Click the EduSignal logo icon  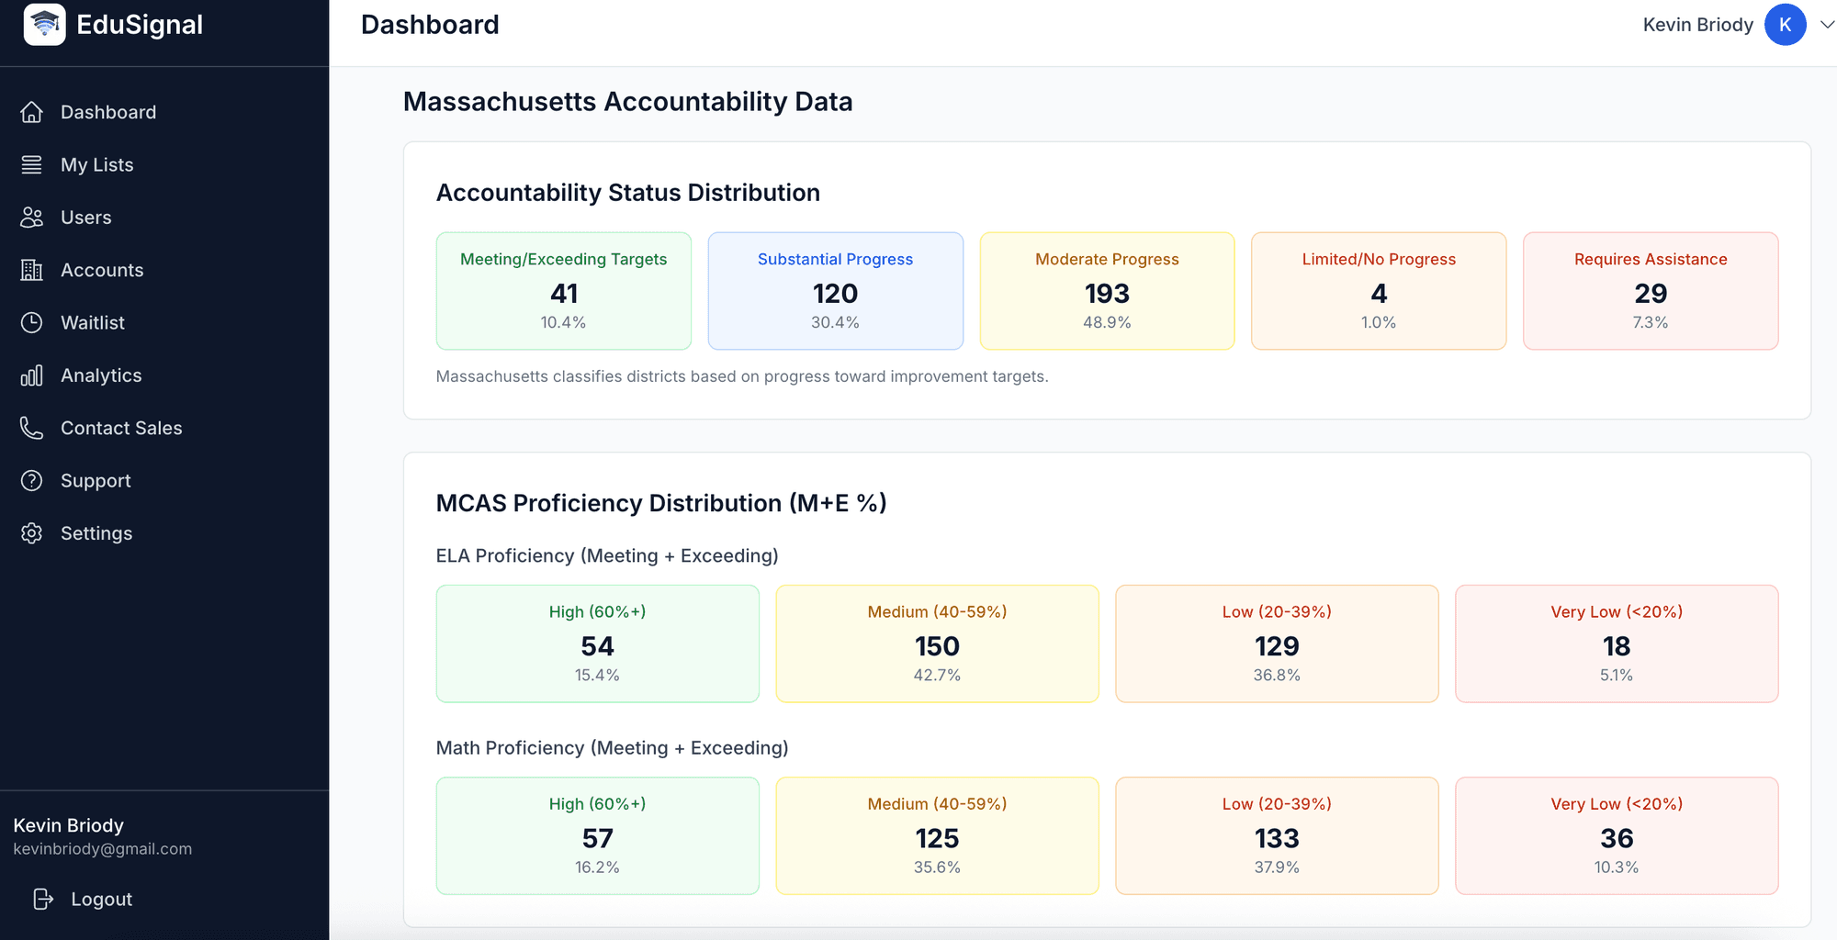click(44, 25)
